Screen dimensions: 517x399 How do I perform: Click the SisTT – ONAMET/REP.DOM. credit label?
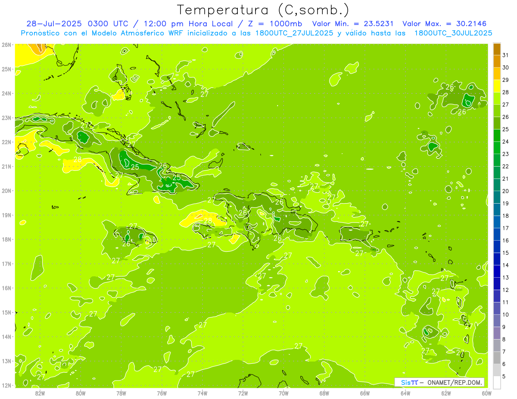tap(440, 382)
